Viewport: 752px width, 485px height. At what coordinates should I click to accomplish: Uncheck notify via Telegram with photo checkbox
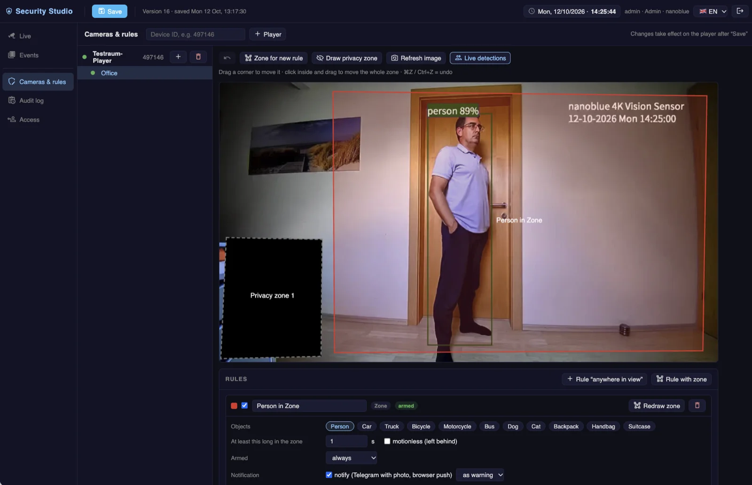(329, 475)
